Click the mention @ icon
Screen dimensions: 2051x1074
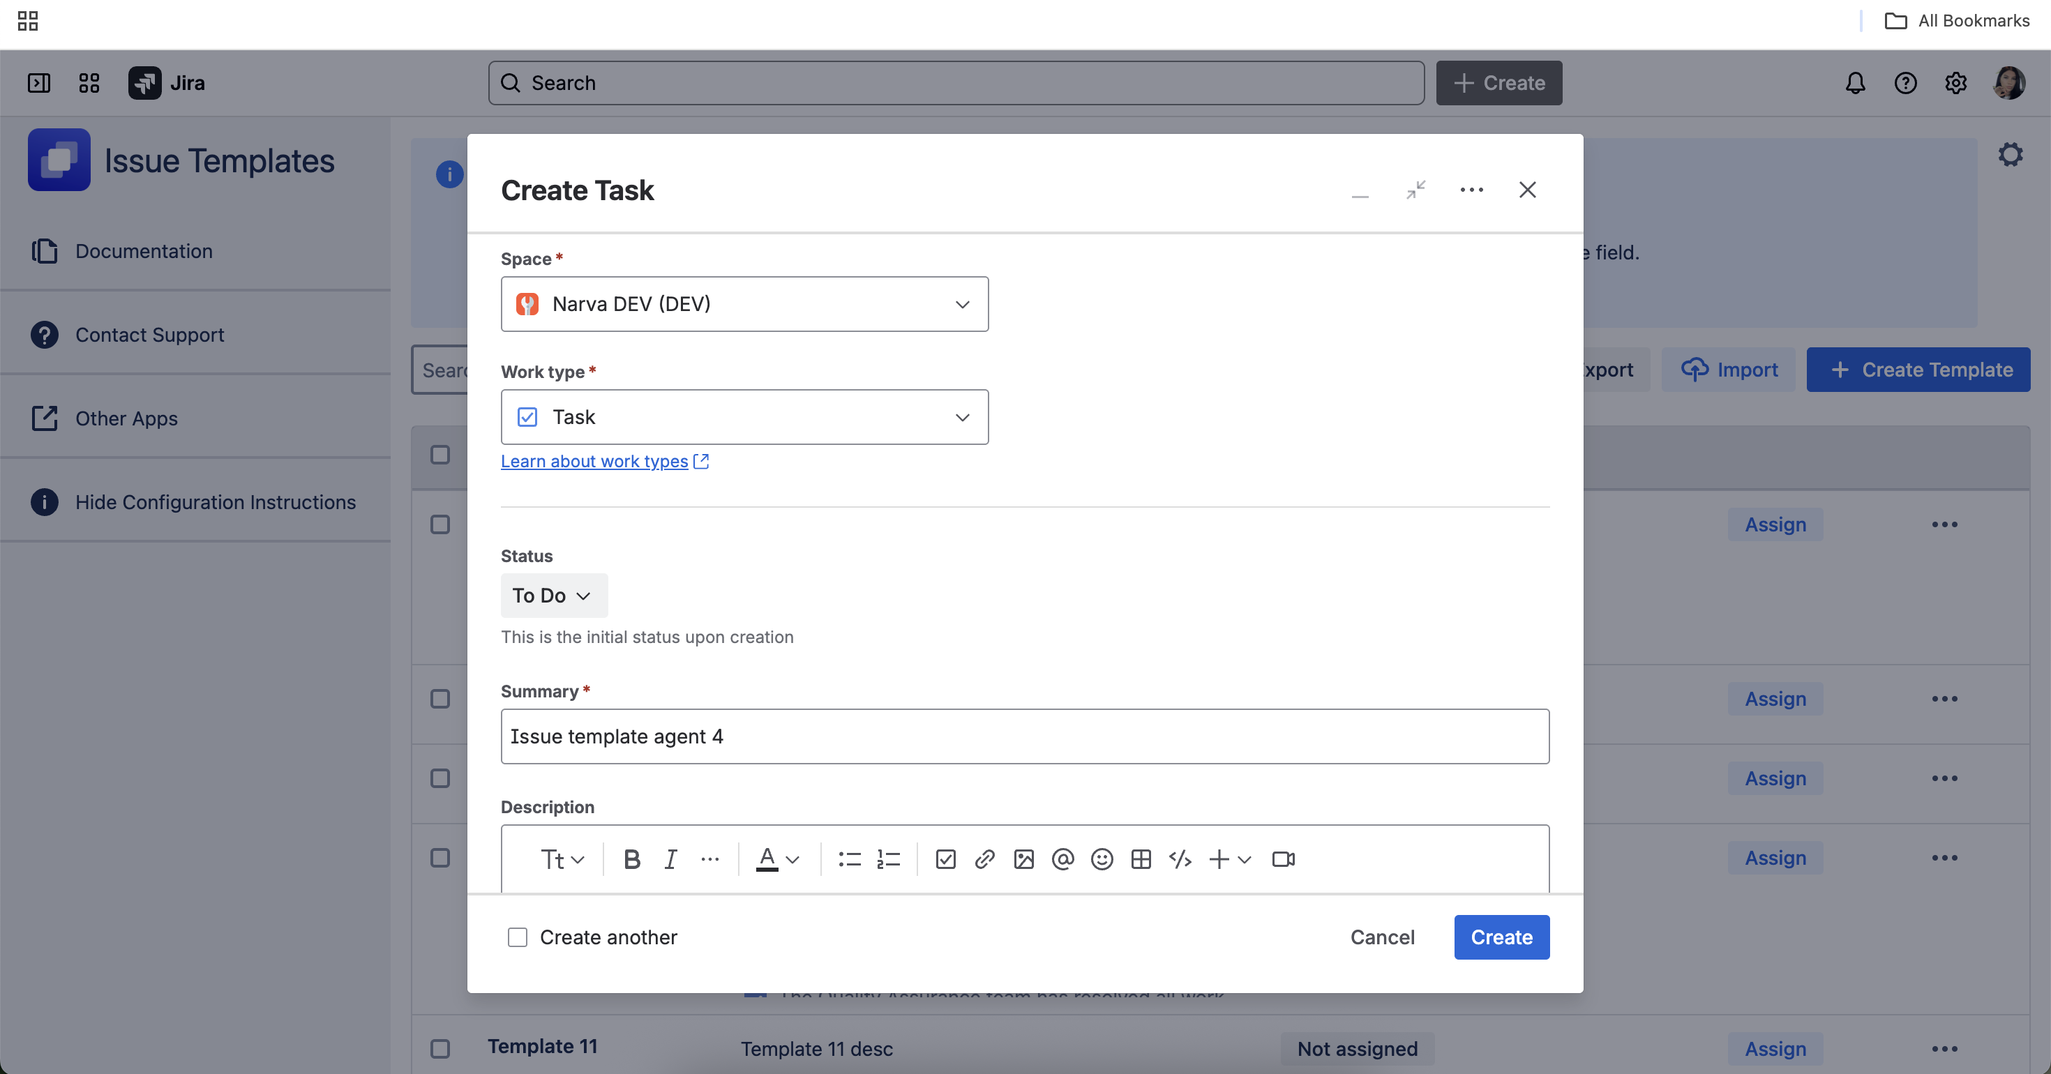(x=1062, y=859)
